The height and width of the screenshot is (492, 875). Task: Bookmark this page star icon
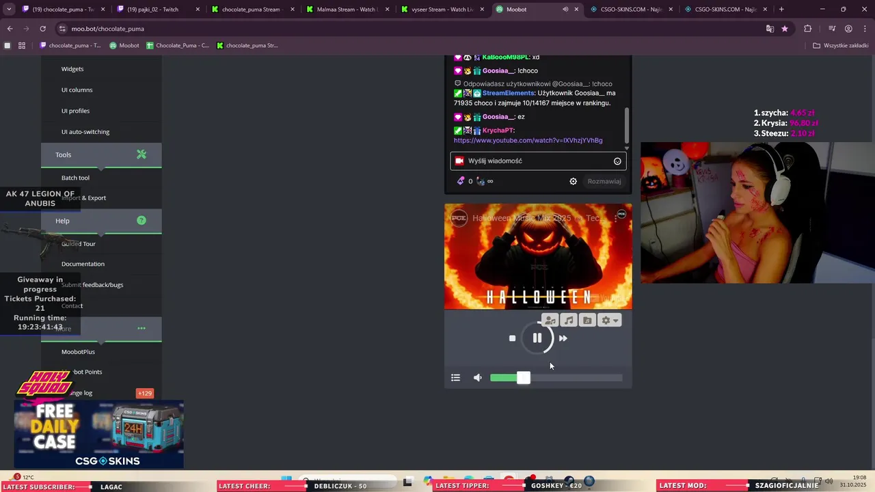[785, 29]
